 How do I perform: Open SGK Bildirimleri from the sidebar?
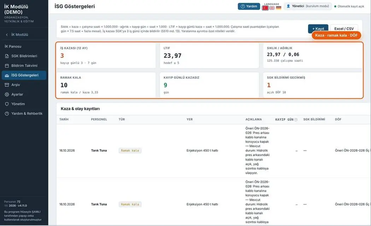[x=24, y=56]
